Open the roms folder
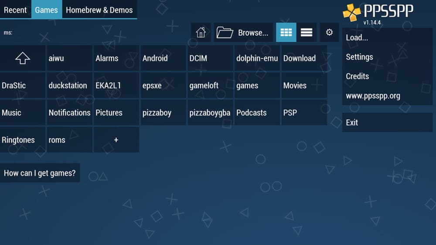This screenshot has width=436, height=245. [69, 140]
